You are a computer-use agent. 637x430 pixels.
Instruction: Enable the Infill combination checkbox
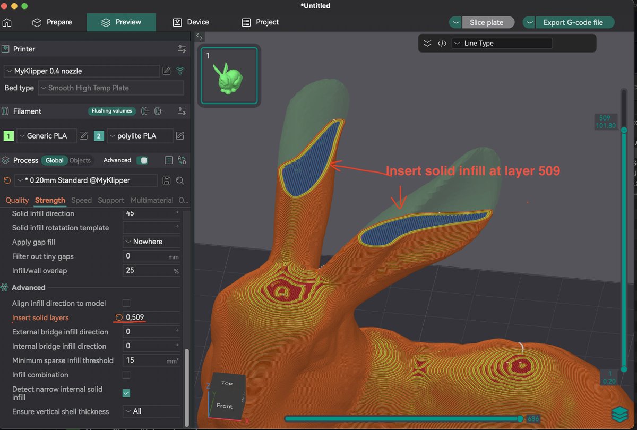[x=126, y=375]
